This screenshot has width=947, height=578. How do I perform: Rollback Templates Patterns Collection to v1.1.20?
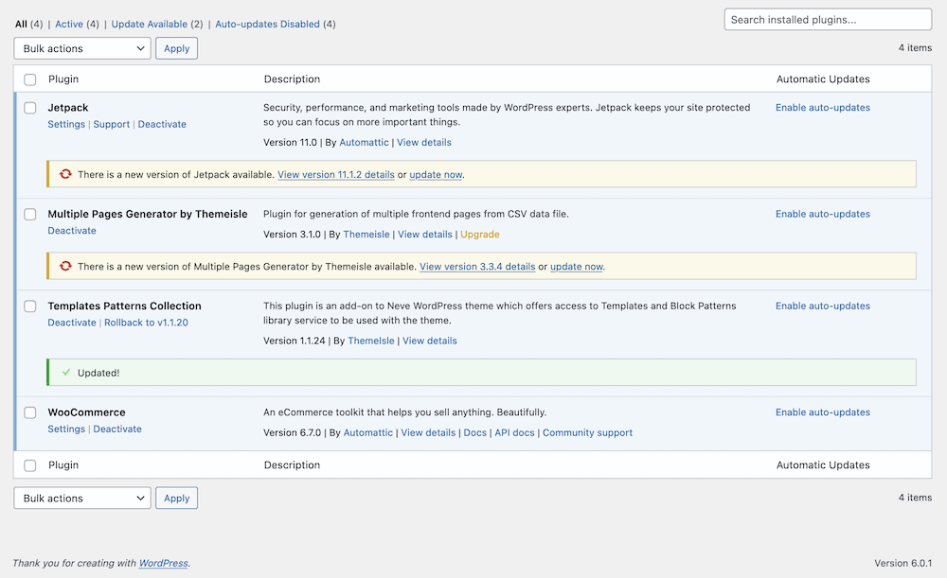click(x=144, y=322)
